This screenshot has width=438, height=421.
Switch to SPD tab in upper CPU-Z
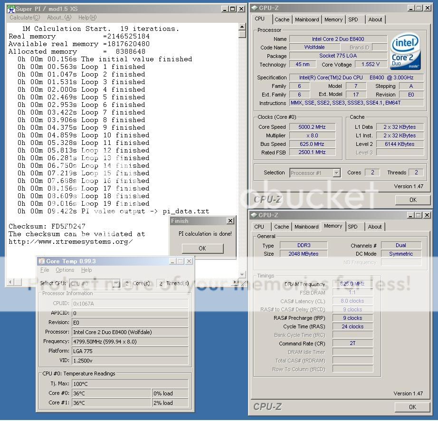pos(353,19)
